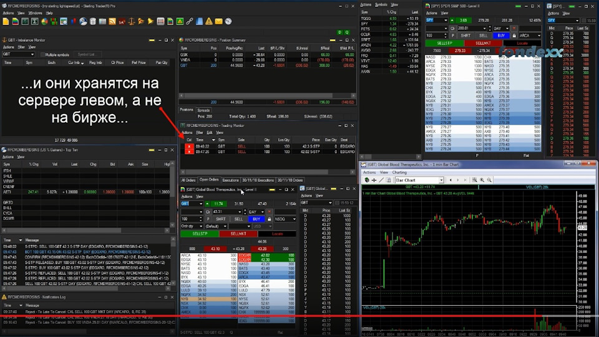Click the horizontal scrollbar in Trading Monitor
The image size is (599, 337).
267,173
